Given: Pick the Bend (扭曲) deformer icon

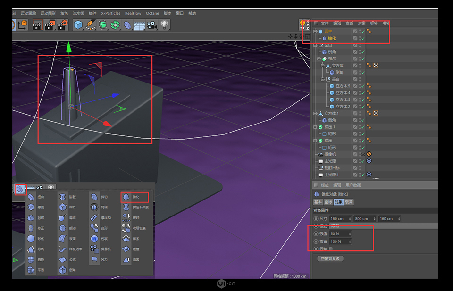Looking at the screenshot, I should (31, 197).
